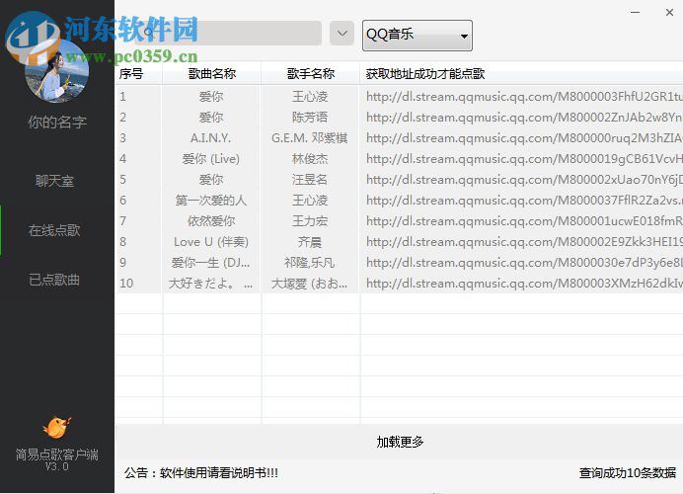Image resolution: width=683 pixels, height=494 pixels.
Task: Select song 第一次爱的人
Action: point(211,201)
